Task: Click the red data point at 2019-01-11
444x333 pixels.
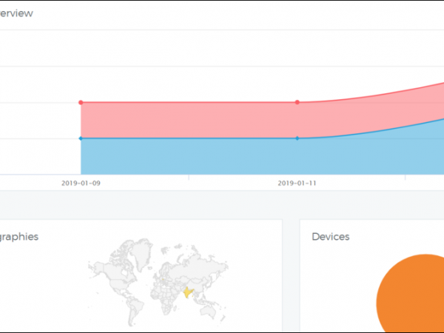Action: click(297, 102)
